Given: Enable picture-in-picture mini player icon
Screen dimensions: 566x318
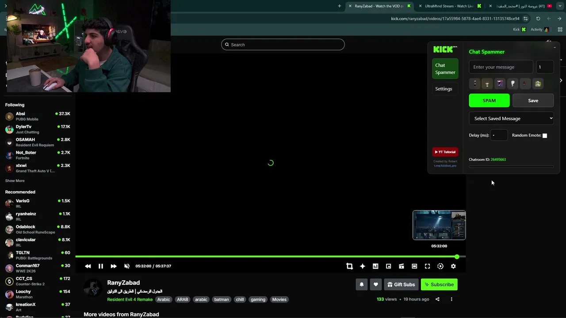Looking at the screenshot, I should [x=388, y=266].
